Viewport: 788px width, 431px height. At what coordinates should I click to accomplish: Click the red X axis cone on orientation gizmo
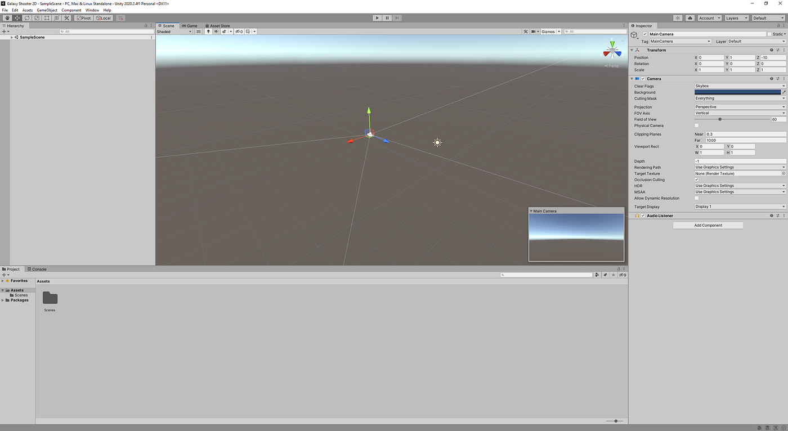tap(606, 54)
